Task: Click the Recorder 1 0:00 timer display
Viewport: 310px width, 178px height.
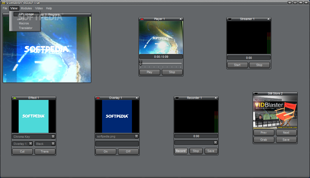Action: 196,136
